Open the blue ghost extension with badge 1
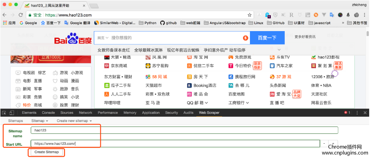The height and width of the screenshot is (158, 370). pos(268,15)
